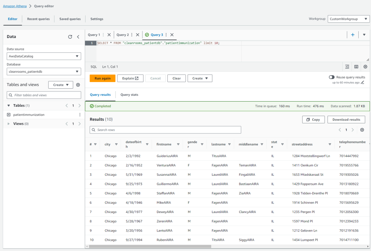Screen dimensions: 371x251
Task: Expand the Views section
Action: pyautogui.click(x=9, y=124)
